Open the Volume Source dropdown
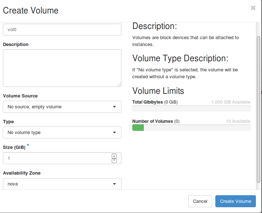 pyautogui.click(x=62, y=106)
